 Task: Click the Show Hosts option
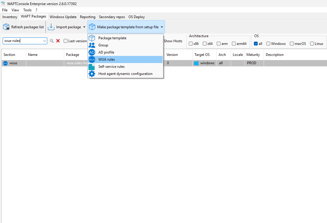(x=173, y=41)
